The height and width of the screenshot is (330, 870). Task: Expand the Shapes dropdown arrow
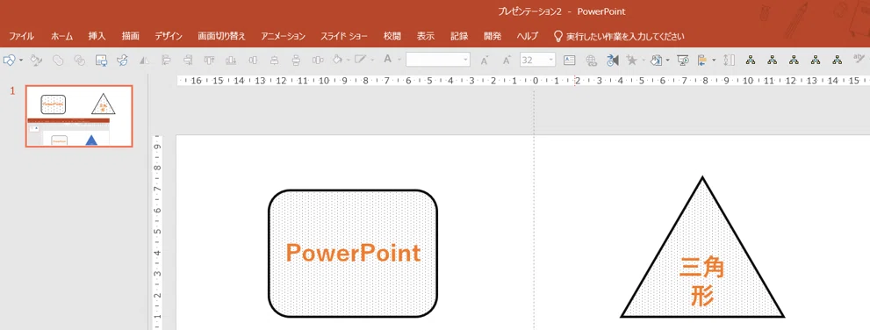click(x=21, y=60)
